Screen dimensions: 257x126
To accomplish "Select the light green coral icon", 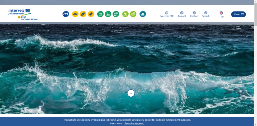I will click(133, 14).
